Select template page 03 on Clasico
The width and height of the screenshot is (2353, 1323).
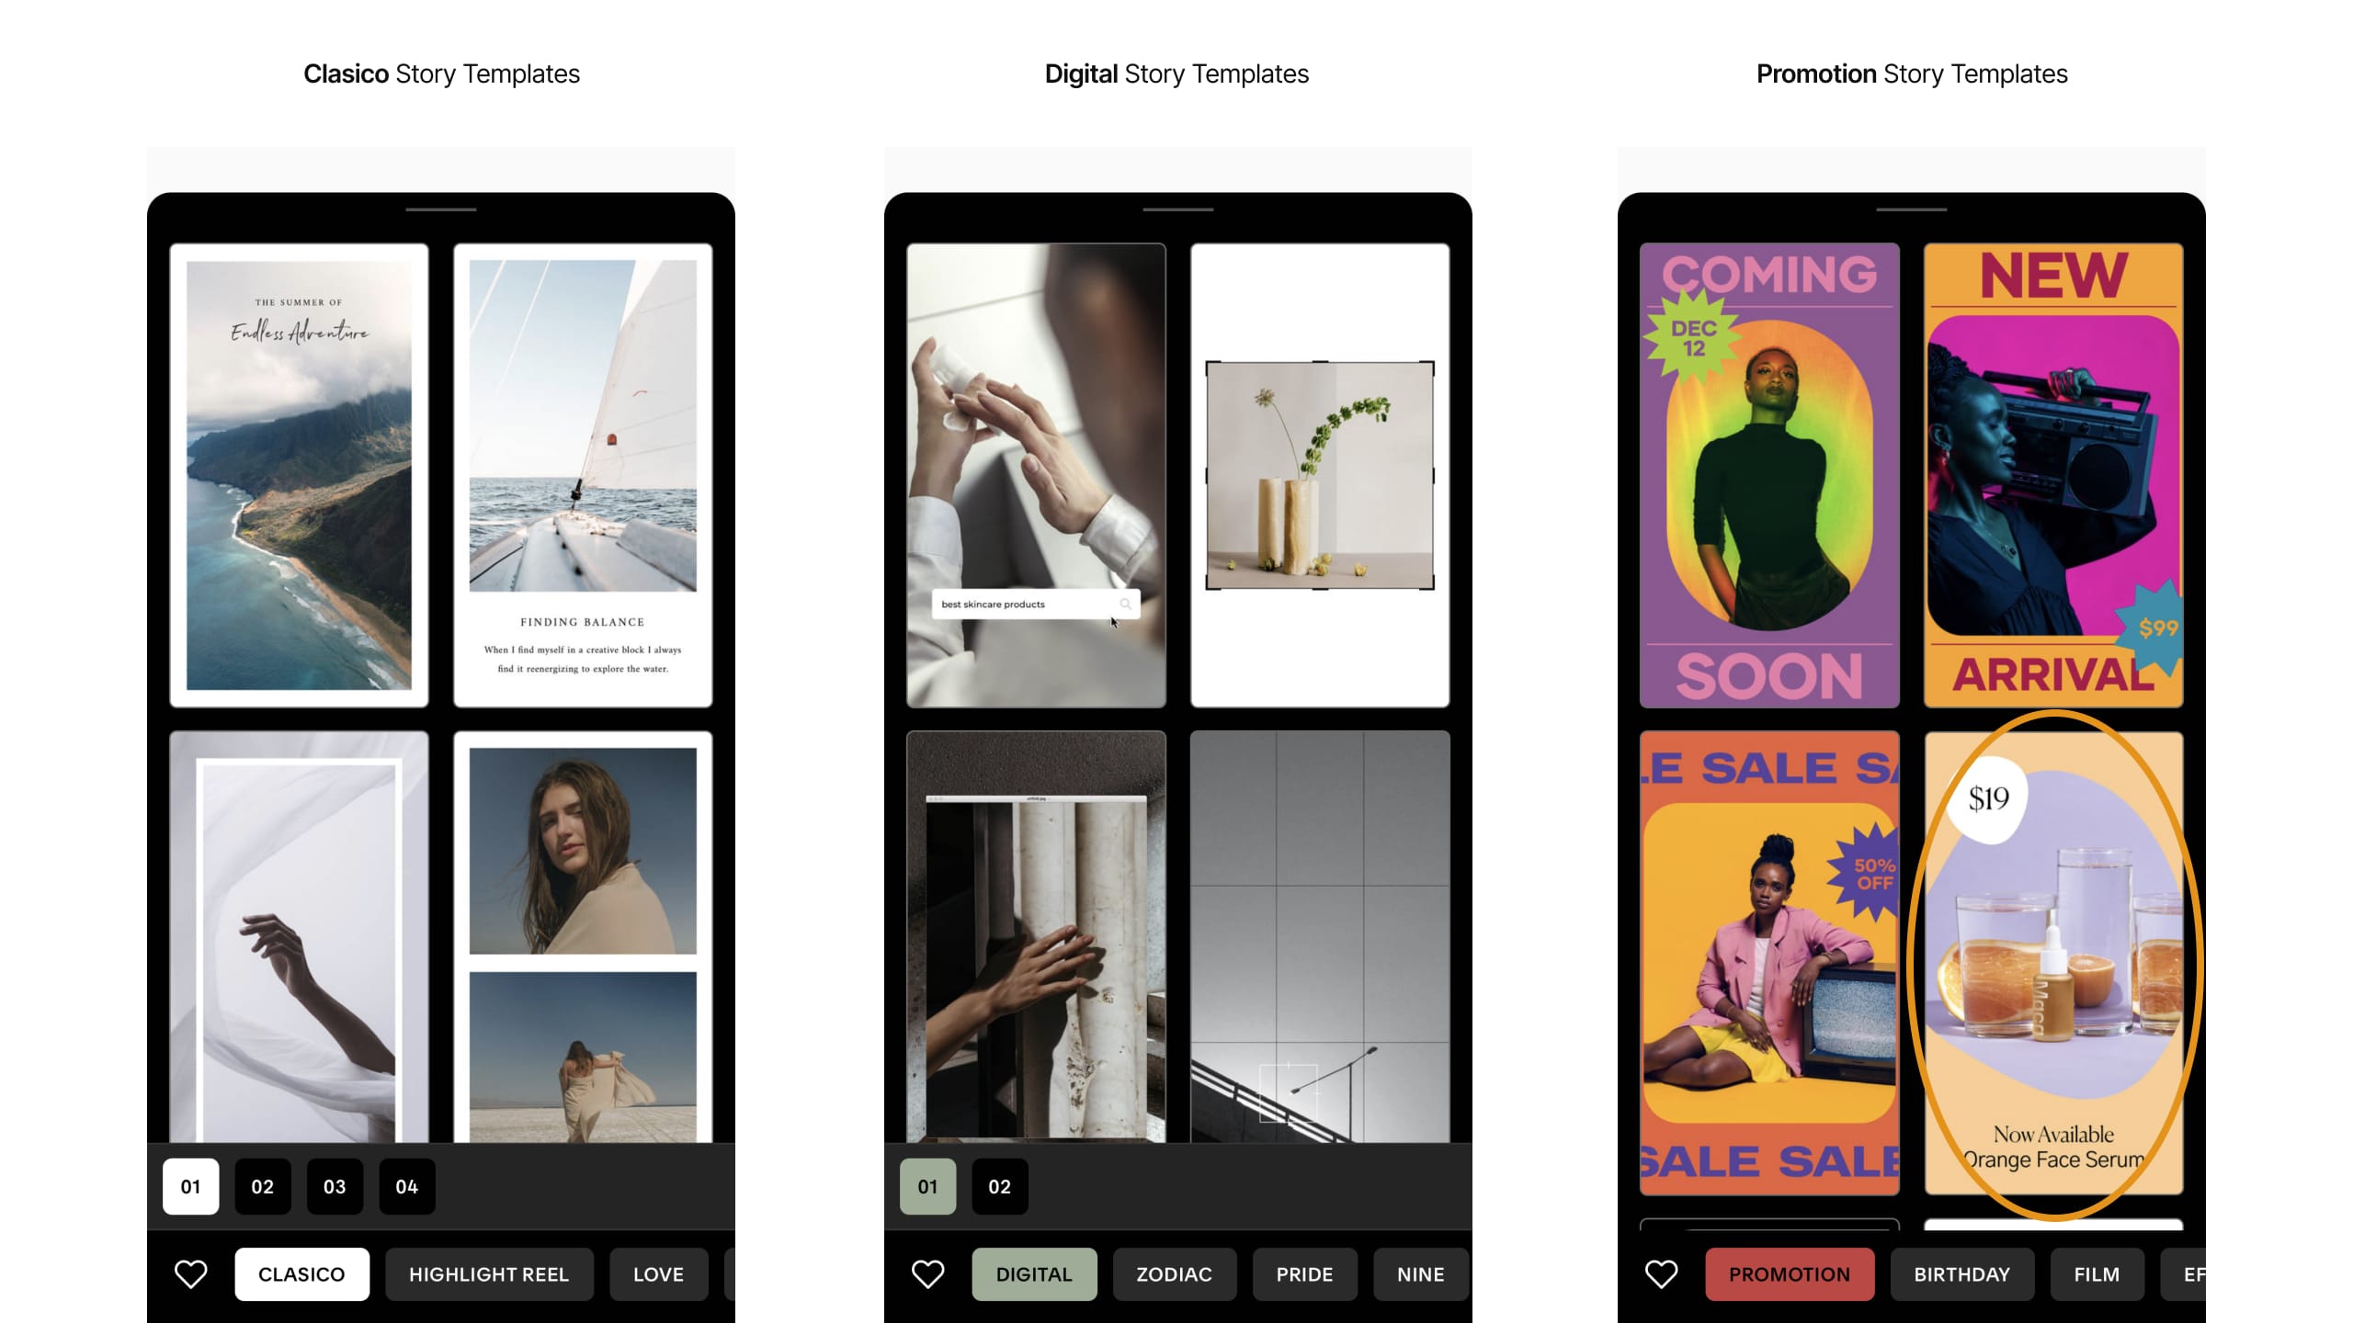point(335,1186)
